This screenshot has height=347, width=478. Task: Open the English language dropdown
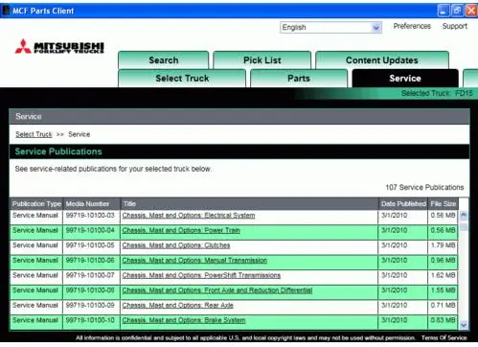coord(330,28)
